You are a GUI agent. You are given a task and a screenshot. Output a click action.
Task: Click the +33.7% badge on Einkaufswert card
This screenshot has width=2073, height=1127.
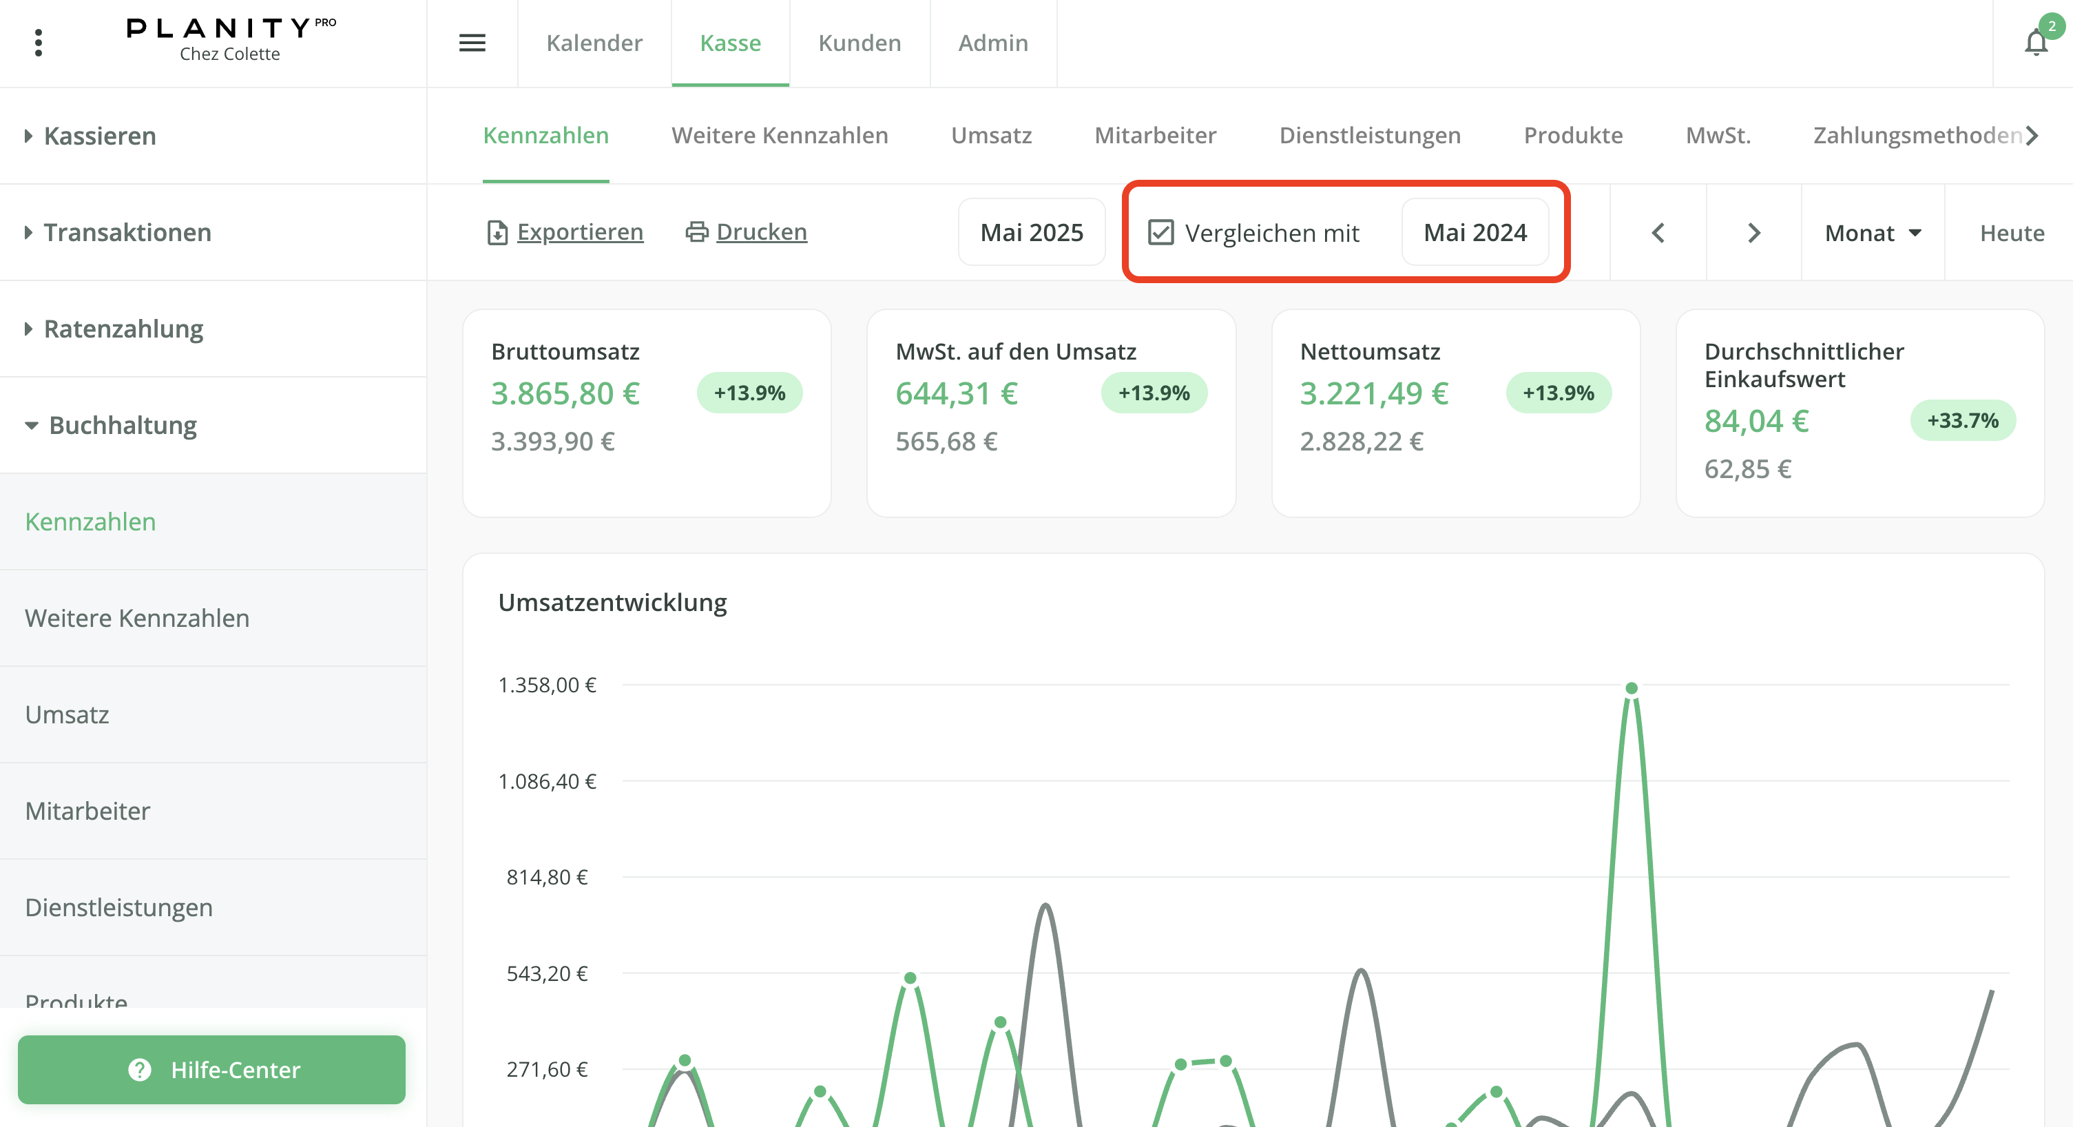coord(1963,420)
